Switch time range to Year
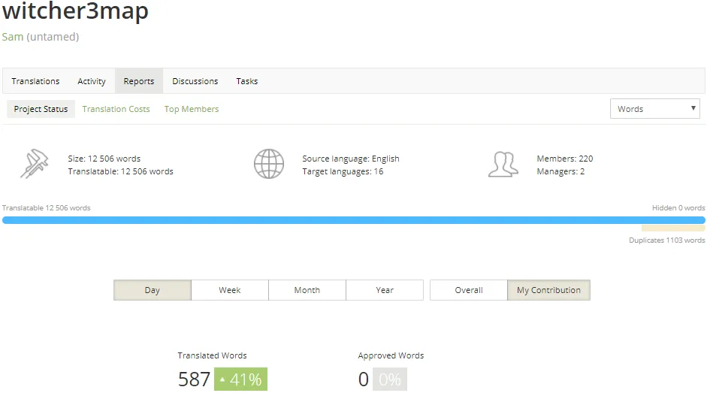Image resolution: width=707 pixels, height=393 pixels. coord(385,290)
